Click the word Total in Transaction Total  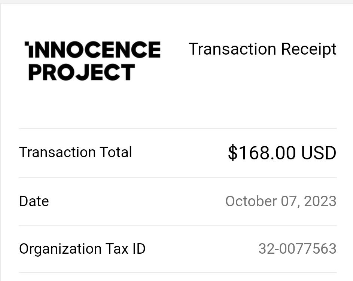pos(116,152)
